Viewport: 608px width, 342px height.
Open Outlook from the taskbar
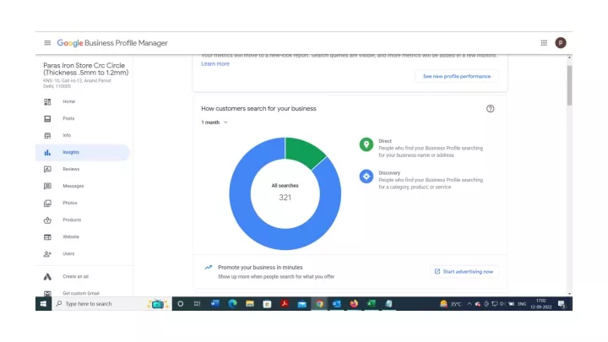pyautogui.click(x=337, y=304)
